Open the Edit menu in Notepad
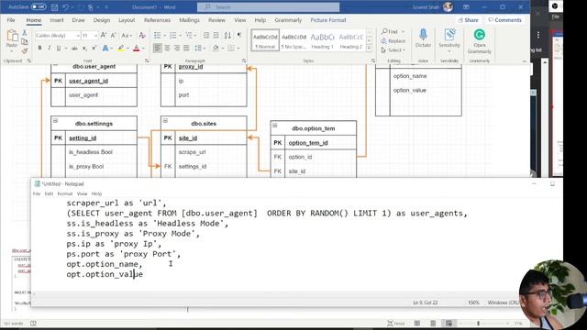This screenshot has width=587, height=330. [x=49, y=193]
